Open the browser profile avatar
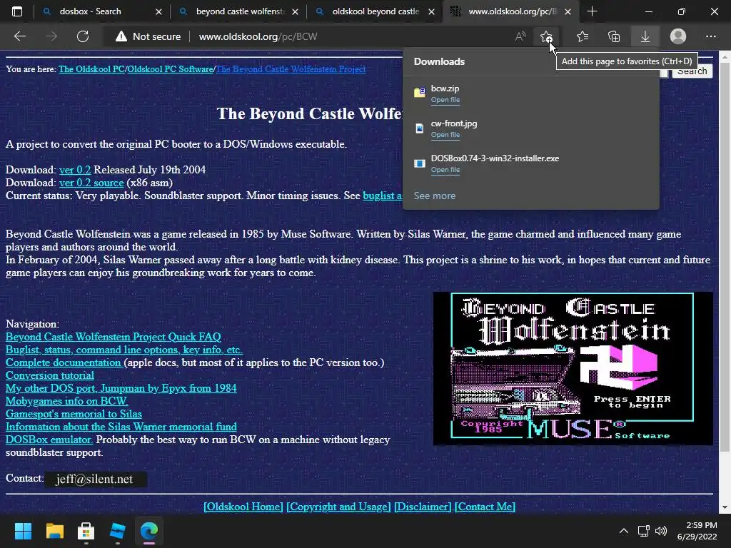The image size is (731, 548). tap(678, 36)
